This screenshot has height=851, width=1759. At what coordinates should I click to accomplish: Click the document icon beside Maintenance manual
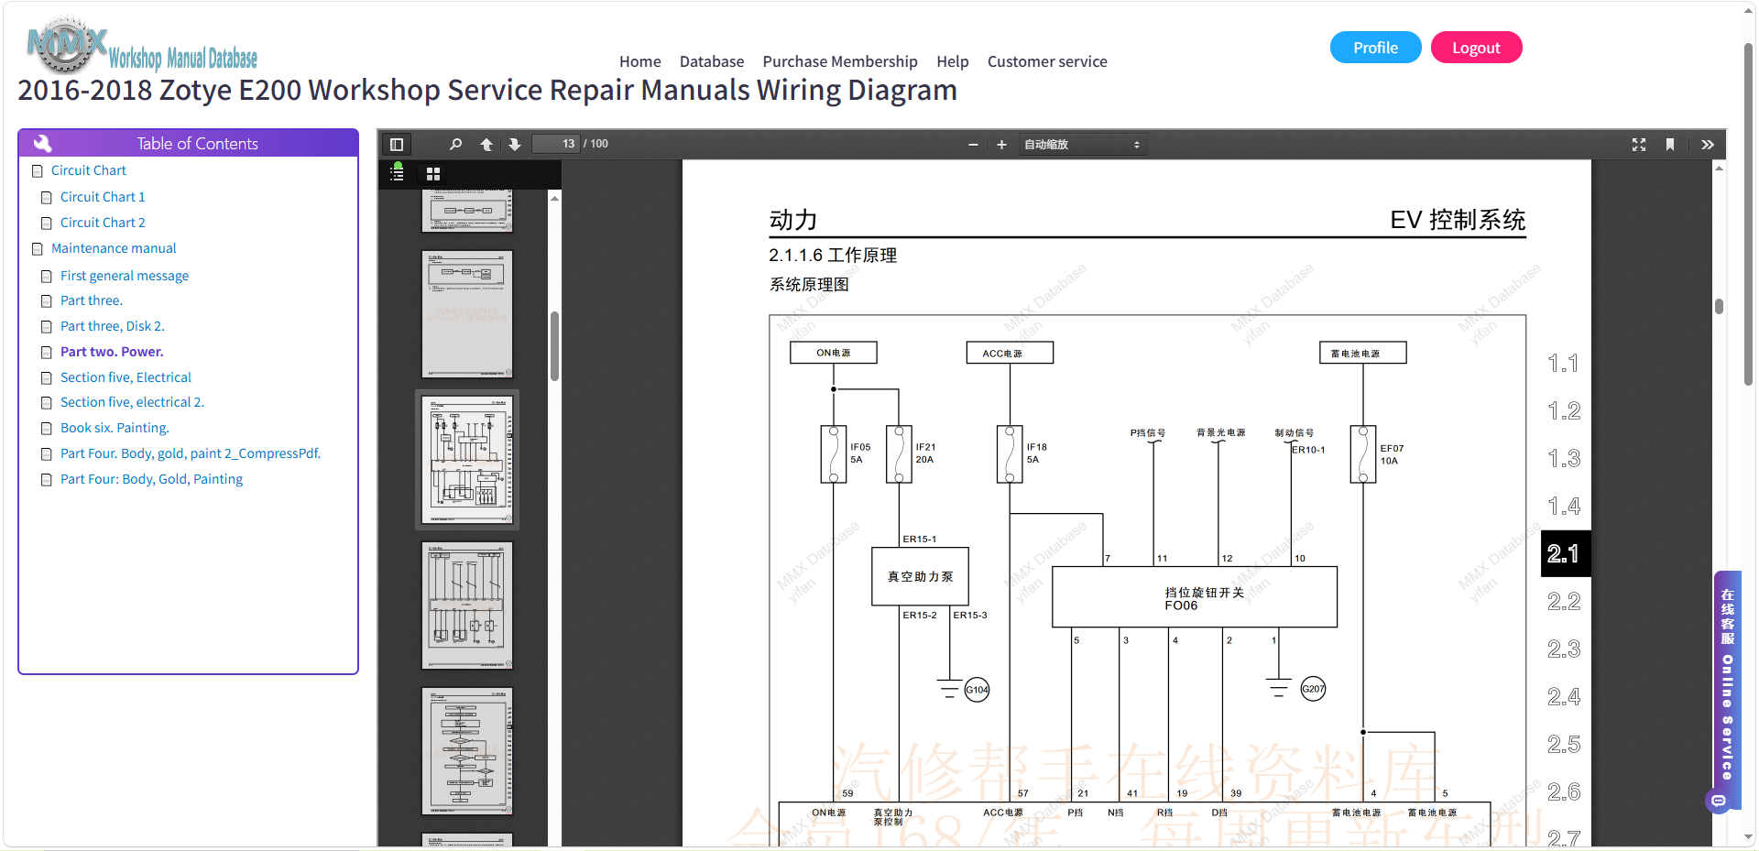coord(38,249)
